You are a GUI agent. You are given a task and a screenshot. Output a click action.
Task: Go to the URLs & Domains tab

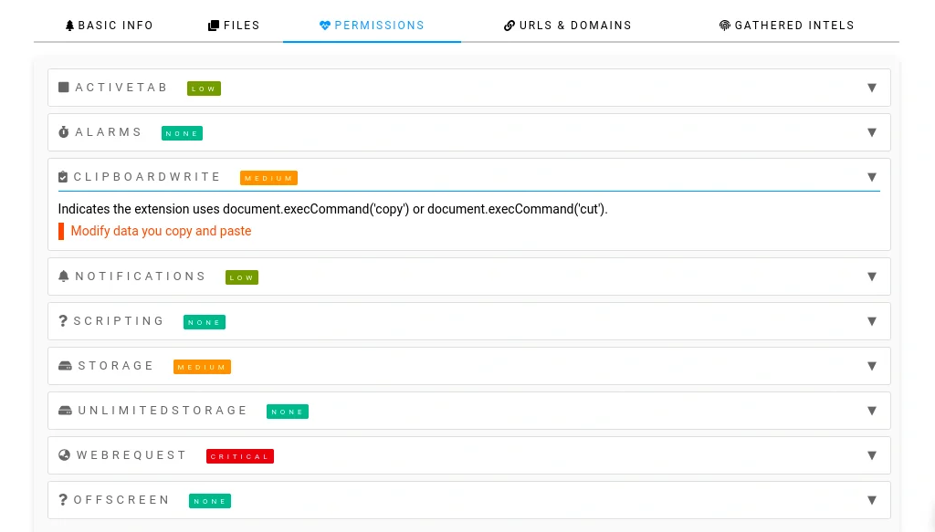(568, 26)
